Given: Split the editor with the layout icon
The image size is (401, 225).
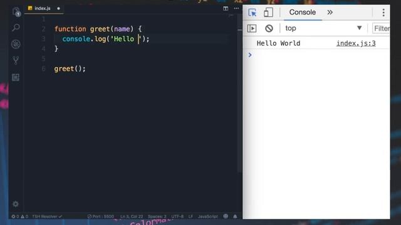Looking at the screenshot, I should coord(226,8).
